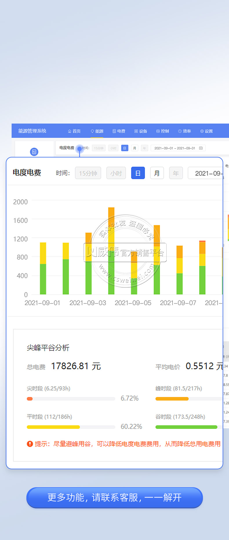Choose large 年 interval in enlarged panel

coord(176,173)
